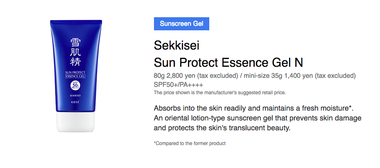Click the blue Sunscreen Gel category badge
Image resolution: width=380 pixels, height=168 pixels.
click(x=181, y=23)
